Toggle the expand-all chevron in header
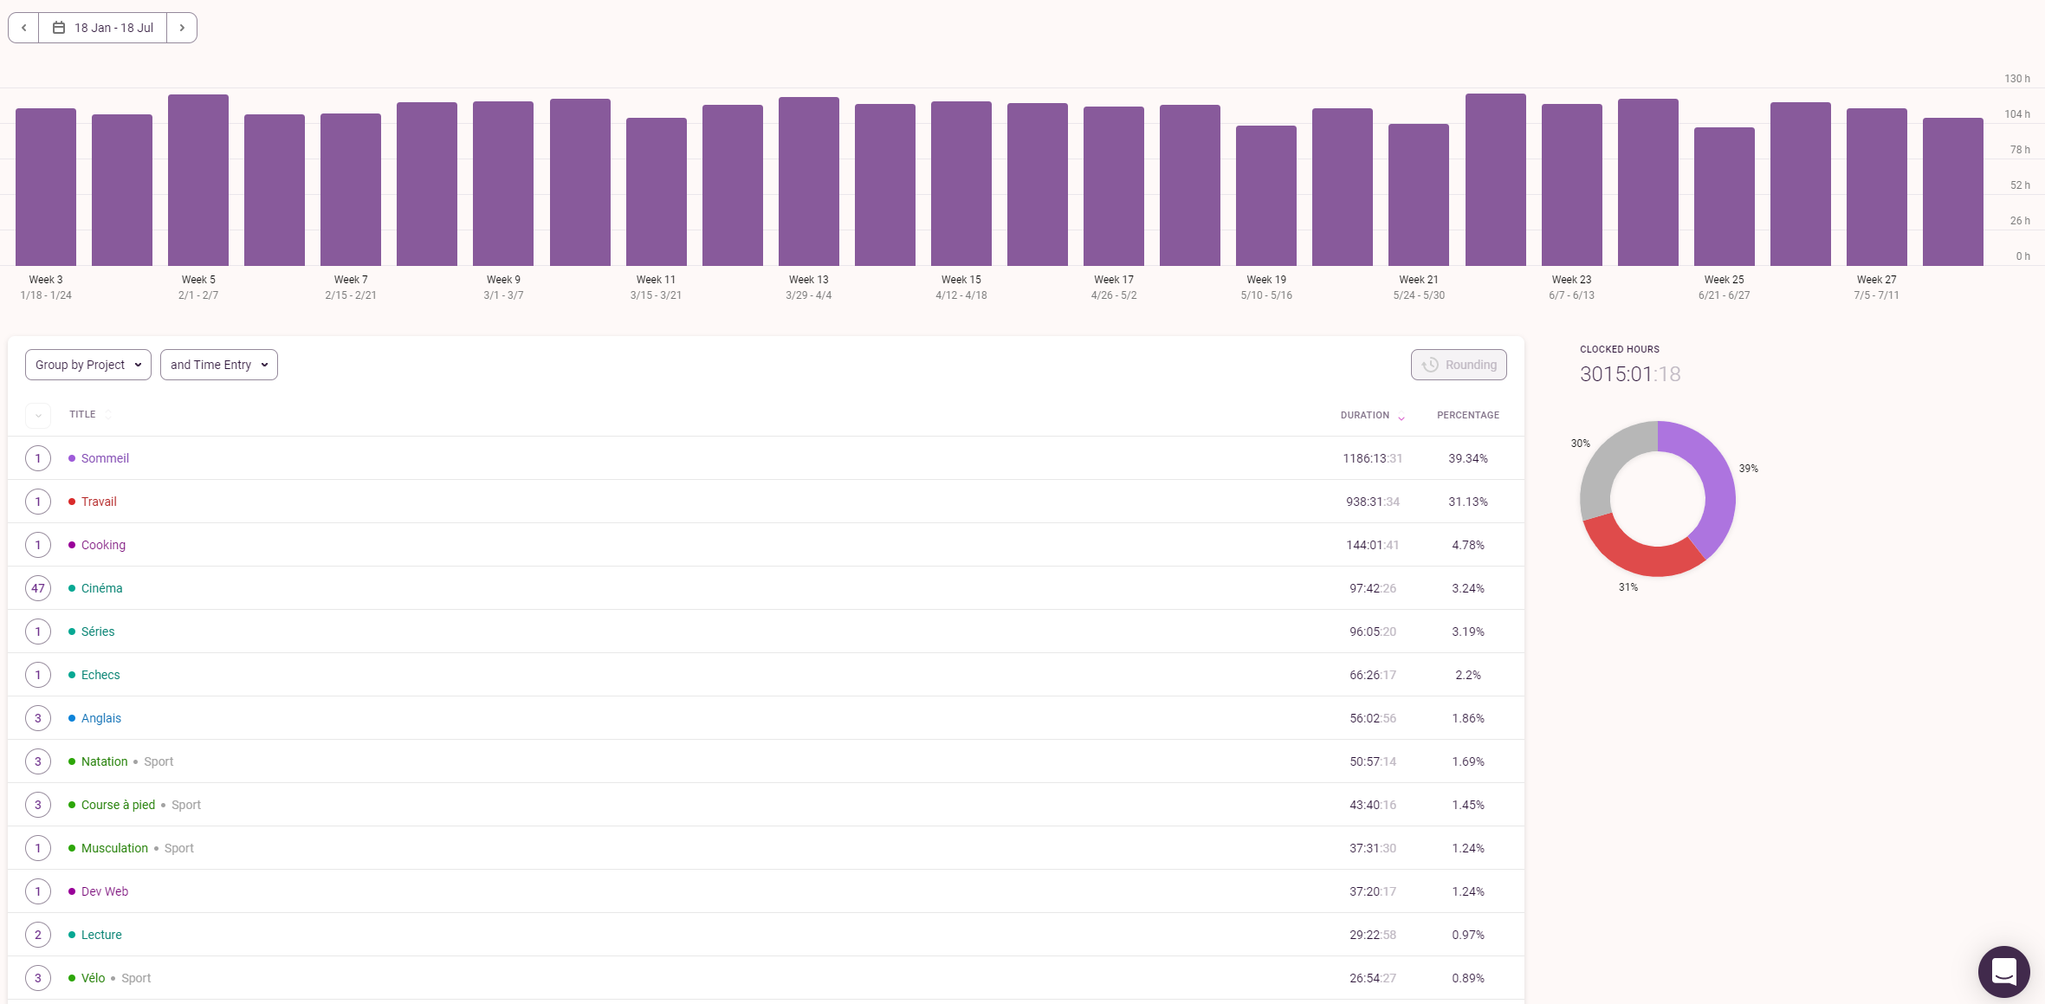 pyautogui.click(x=38, y=416)
